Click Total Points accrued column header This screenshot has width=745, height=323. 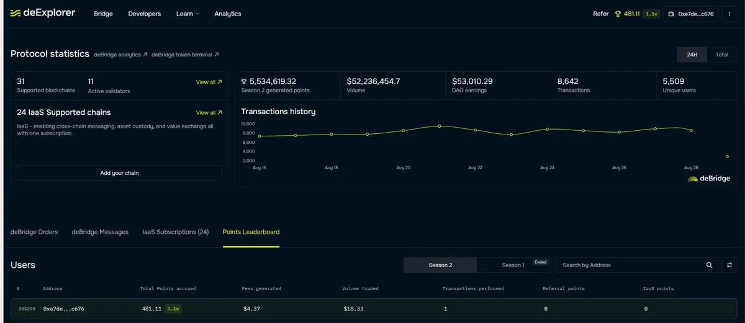click(x=168, y=288)
